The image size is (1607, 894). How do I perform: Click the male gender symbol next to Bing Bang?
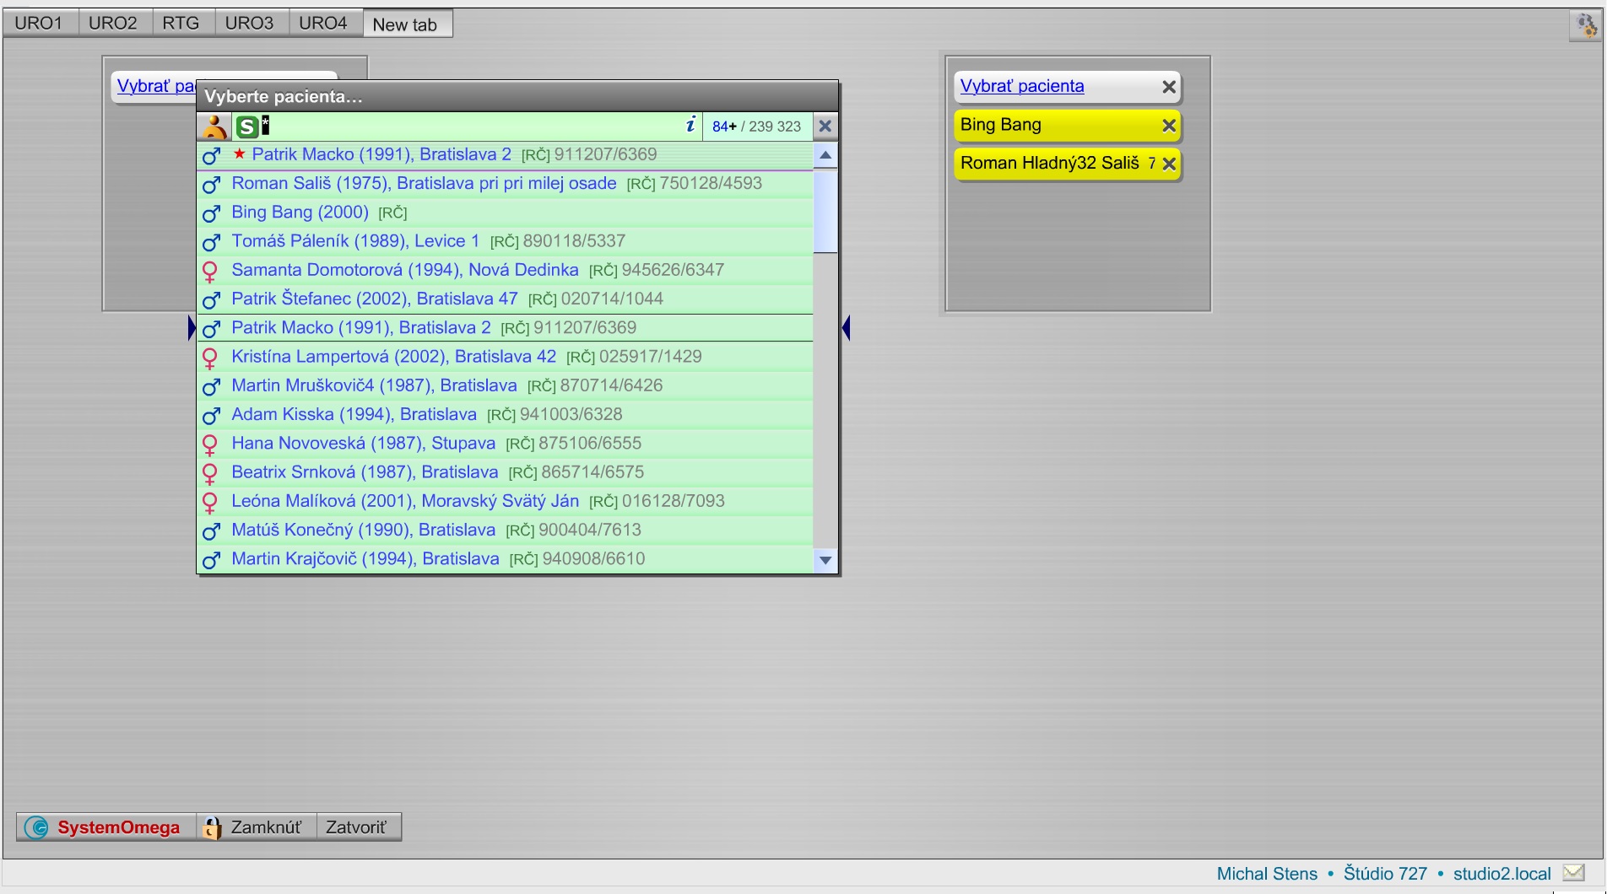[x=209, y=213]
